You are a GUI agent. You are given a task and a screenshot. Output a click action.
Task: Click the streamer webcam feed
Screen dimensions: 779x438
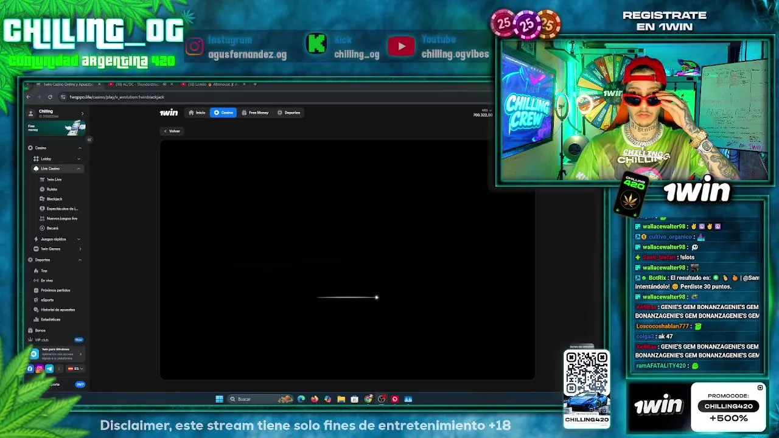pos(635,111)
